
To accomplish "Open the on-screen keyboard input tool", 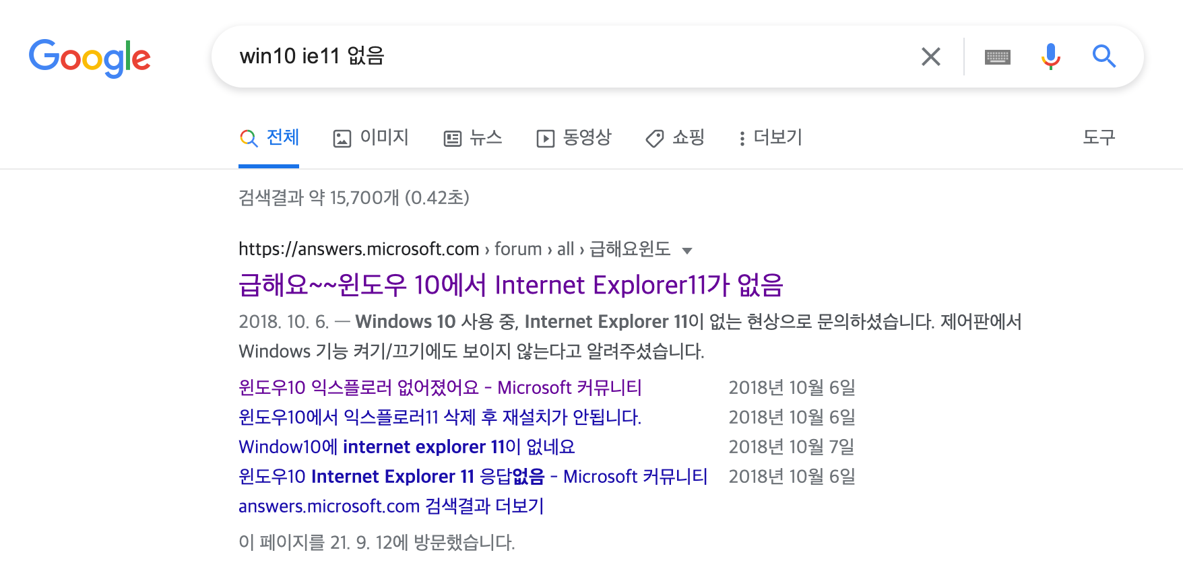I will click(997, 57).
